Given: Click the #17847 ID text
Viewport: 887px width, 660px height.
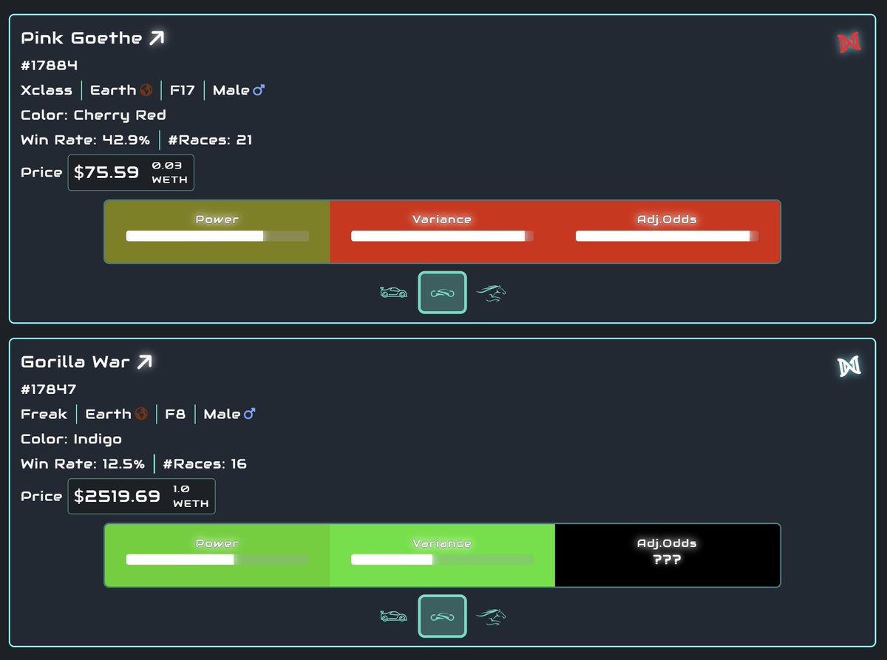Looking at the screenshot, I should click(49, 389).
